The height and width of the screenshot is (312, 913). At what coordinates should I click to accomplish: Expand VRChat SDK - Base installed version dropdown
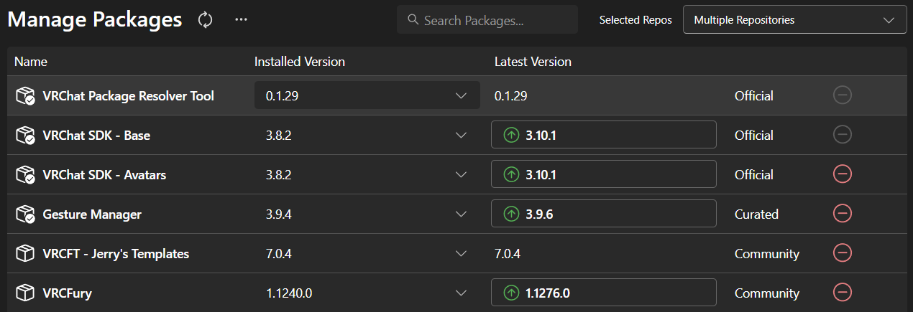tap(461, 135)
